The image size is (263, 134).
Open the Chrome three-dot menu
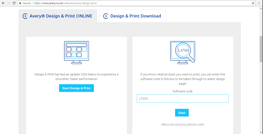click(259, 3)
